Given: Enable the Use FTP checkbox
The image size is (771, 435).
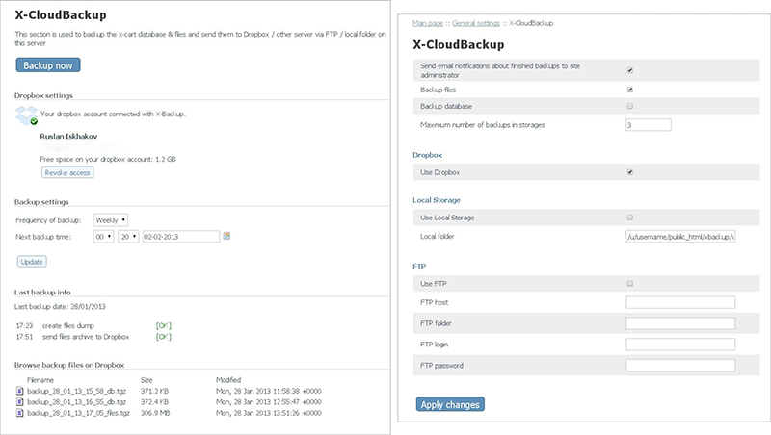Looking at the screenshot, I should coord(630,283).
